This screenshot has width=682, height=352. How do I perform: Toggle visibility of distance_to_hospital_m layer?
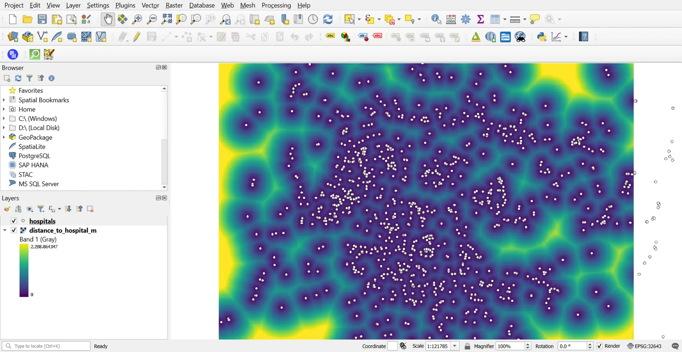(x=14, y=230)
